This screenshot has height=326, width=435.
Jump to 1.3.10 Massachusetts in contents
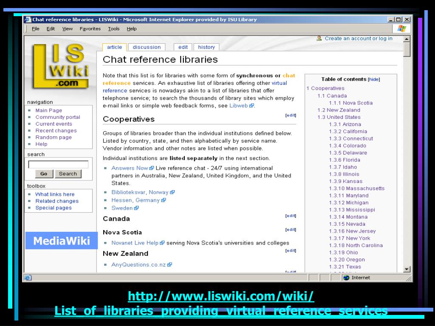pyautogui.click(x=357, y=188)
